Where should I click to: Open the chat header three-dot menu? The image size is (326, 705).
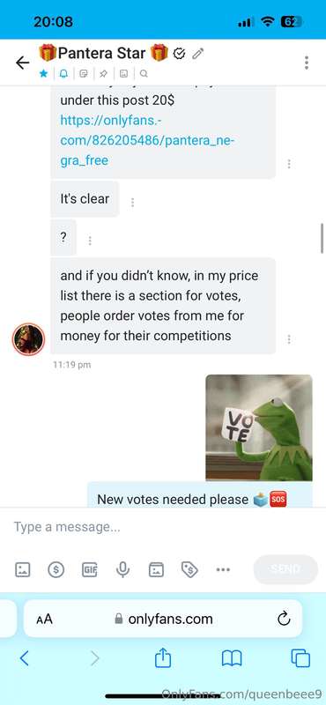pos(307,63)
